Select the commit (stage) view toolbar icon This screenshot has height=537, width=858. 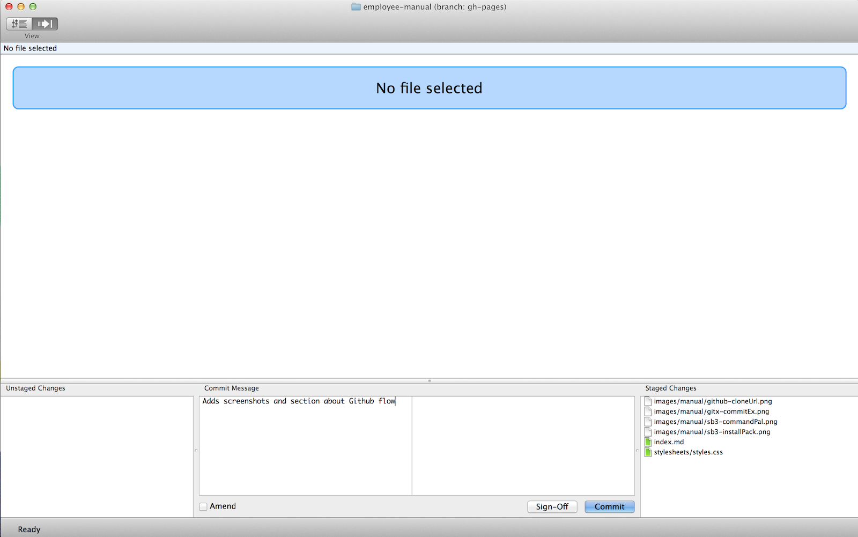point(45,24)
